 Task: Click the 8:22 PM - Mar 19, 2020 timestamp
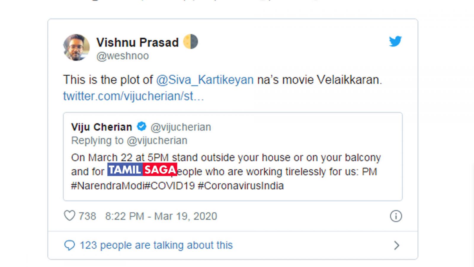[x=161, y=216]
